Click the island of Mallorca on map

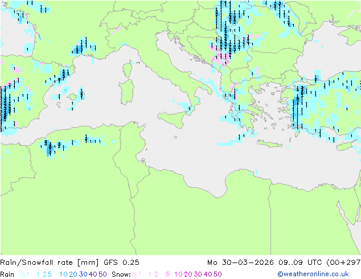(x=72, y=97)
